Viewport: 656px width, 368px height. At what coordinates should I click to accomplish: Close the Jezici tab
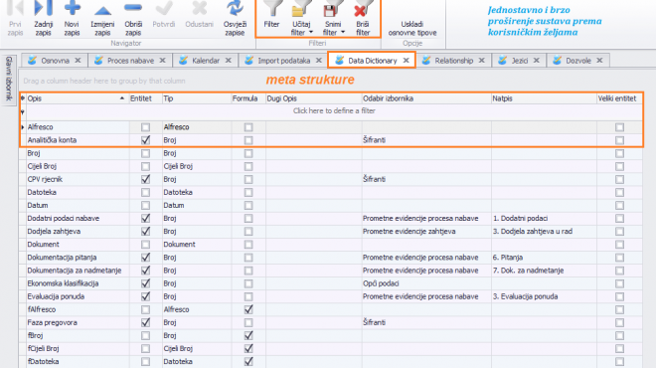click(537, 61)
